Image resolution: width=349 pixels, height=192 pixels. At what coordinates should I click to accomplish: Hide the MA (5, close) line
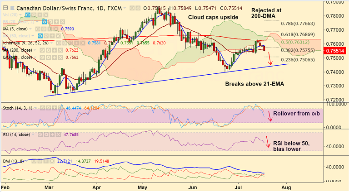(x=38, y=29)
